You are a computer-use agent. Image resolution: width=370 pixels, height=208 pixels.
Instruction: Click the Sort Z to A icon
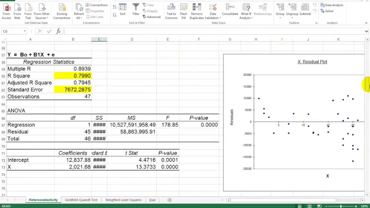pyautogui.click(x=115, y=14)
